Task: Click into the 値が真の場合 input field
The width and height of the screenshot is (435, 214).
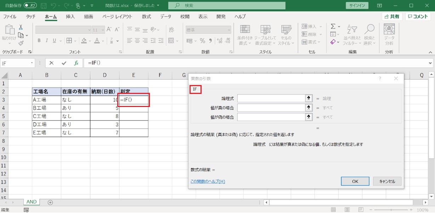Action: tap(271, 108)
